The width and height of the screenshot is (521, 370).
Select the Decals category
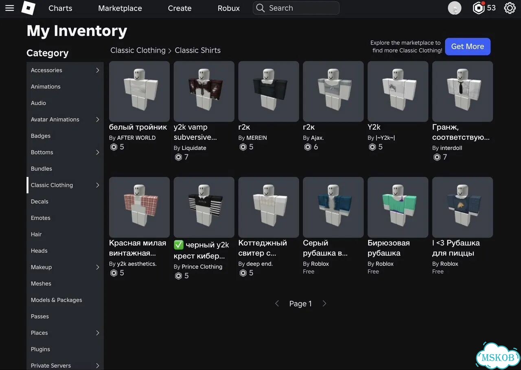(x=65, y=202)
